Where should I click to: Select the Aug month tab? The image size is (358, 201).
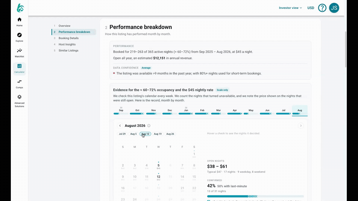pyautogui.click(x=300, y=111)
